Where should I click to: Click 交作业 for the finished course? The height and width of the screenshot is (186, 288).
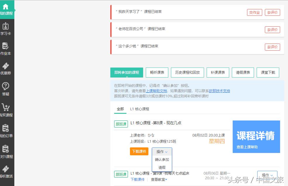(x=254, y=12)
